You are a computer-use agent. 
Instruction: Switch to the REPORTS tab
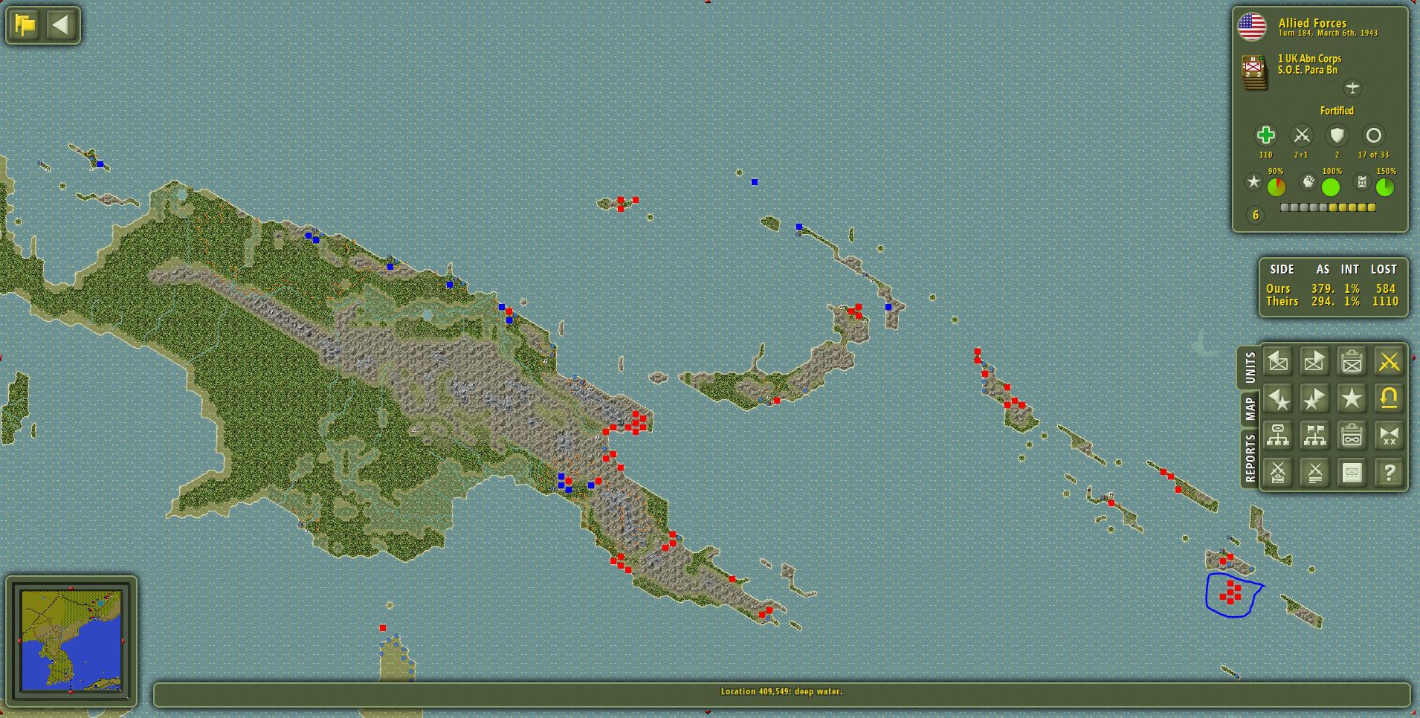click(1250, 458)
